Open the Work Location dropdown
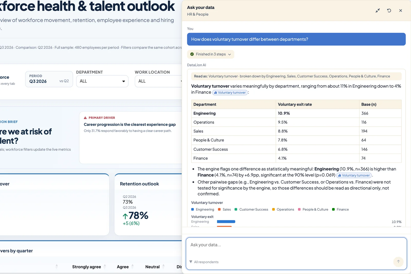This screenshot has width=411, height=274. (x=158, y=81)
